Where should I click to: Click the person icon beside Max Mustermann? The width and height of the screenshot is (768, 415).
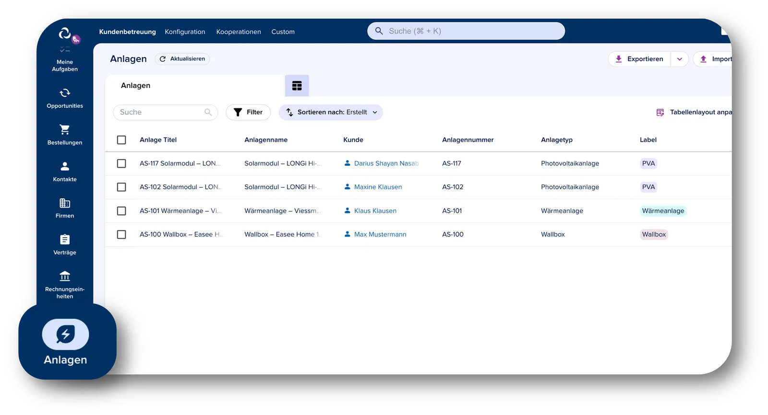point(348,234)
